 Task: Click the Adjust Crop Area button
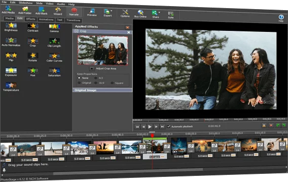pos(92,68)
